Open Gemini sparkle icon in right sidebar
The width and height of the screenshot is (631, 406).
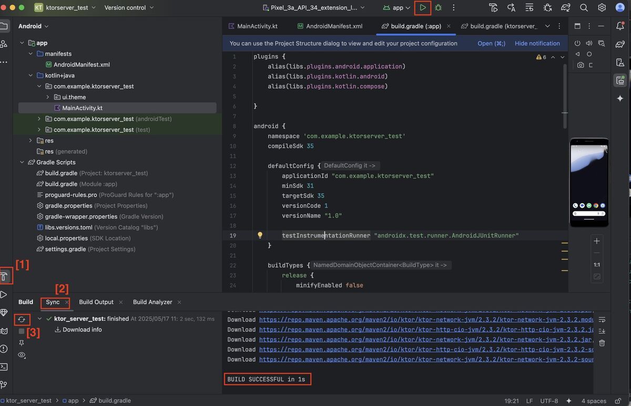coord(620,99)
